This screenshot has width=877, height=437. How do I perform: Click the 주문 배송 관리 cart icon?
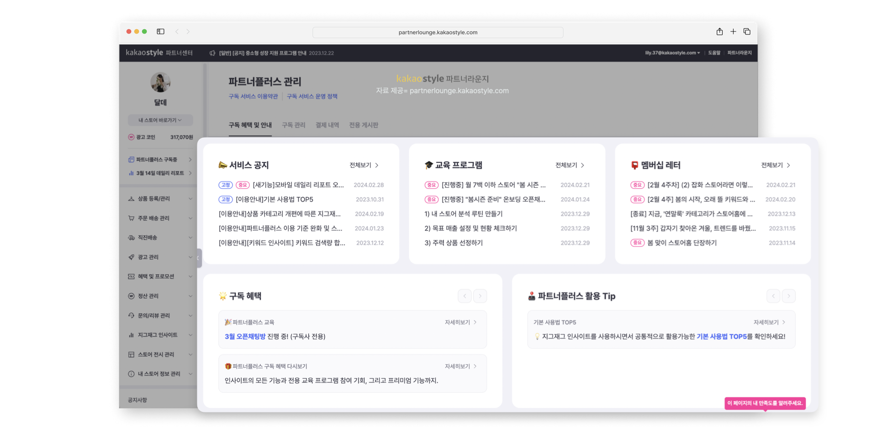131,218
